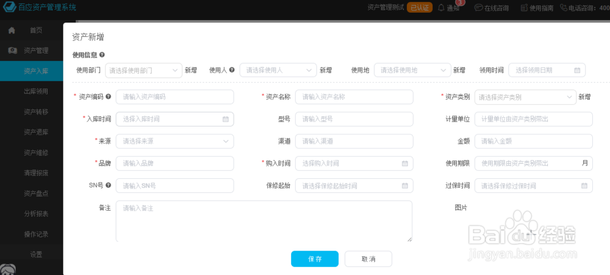
Task: Click the phone consultation icon
Action: 564,7
